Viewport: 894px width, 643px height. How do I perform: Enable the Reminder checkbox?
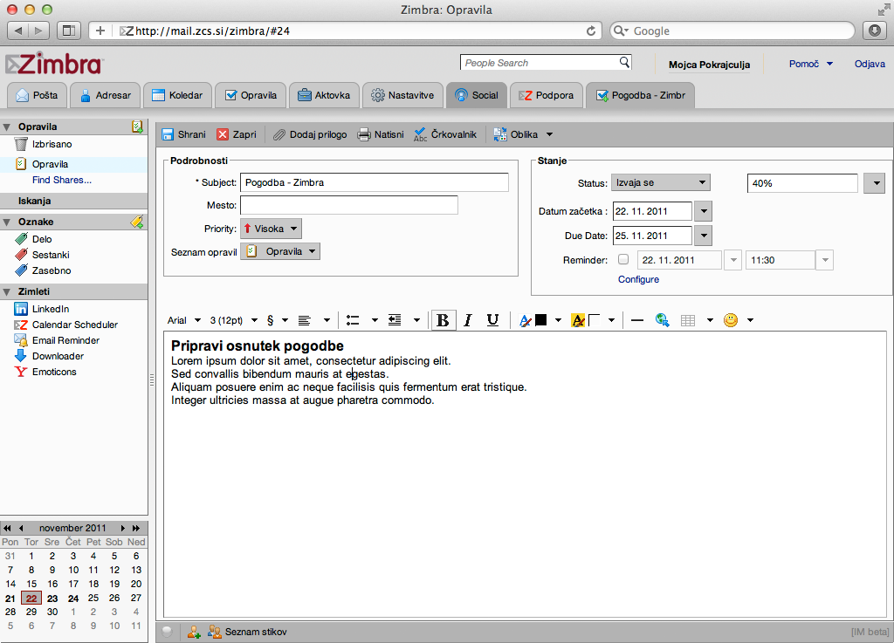click(x=623, y=259)
